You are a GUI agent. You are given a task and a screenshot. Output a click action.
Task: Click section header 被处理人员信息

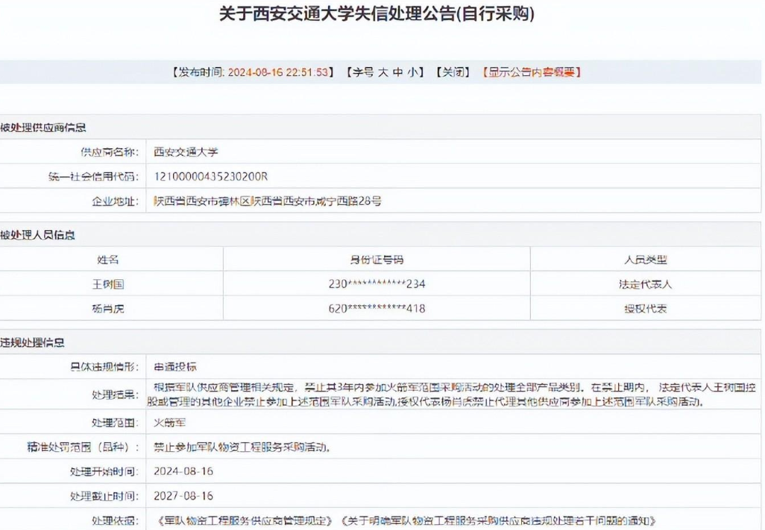tap(37, 235)
